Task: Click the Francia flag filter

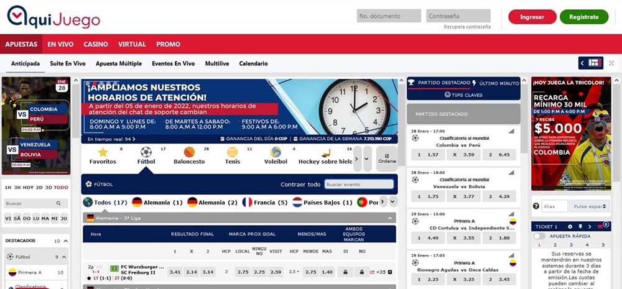Action: point(247,202)
